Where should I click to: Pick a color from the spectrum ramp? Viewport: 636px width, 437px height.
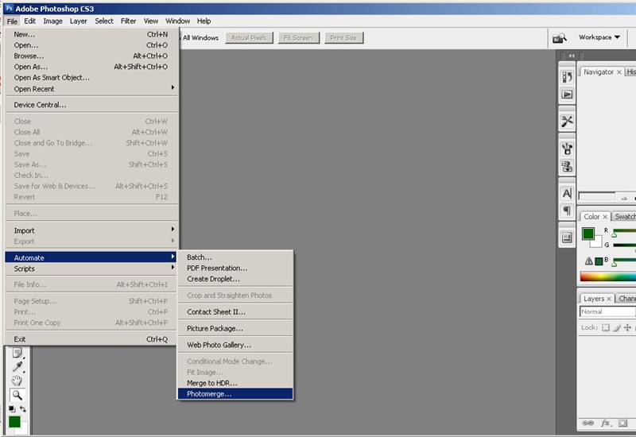click(607, 277)
